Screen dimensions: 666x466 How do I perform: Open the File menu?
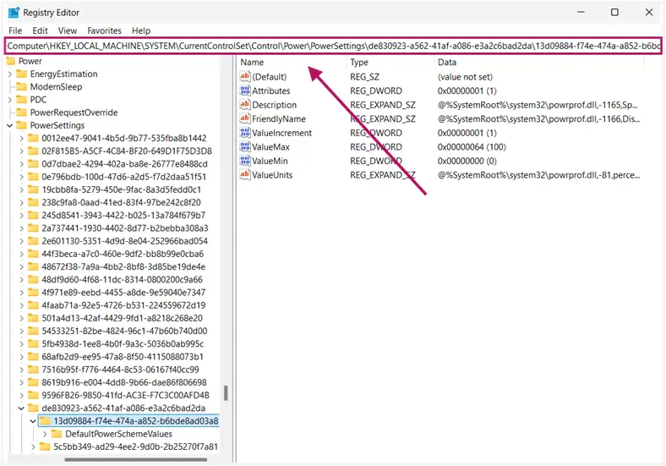click(15, 30)
